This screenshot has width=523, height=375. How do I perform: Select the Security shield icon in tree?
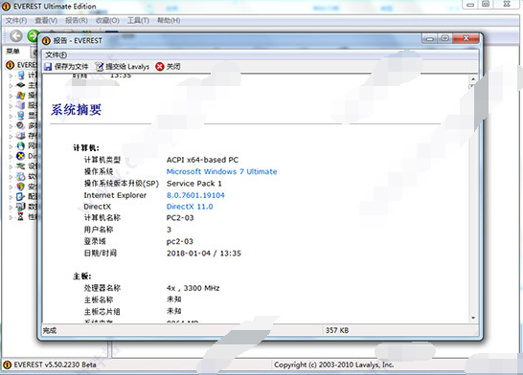[x=21, y=187]
